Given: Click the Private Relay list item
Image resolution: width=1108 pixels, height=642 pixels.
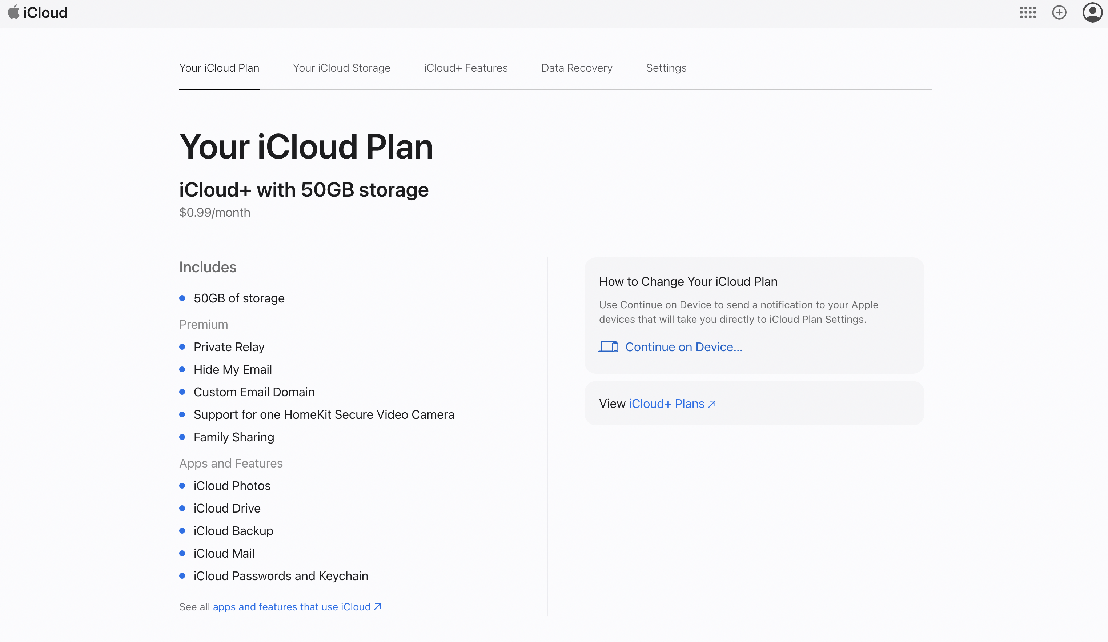Looking at the screenshot, I should click(x=229, y=347).
